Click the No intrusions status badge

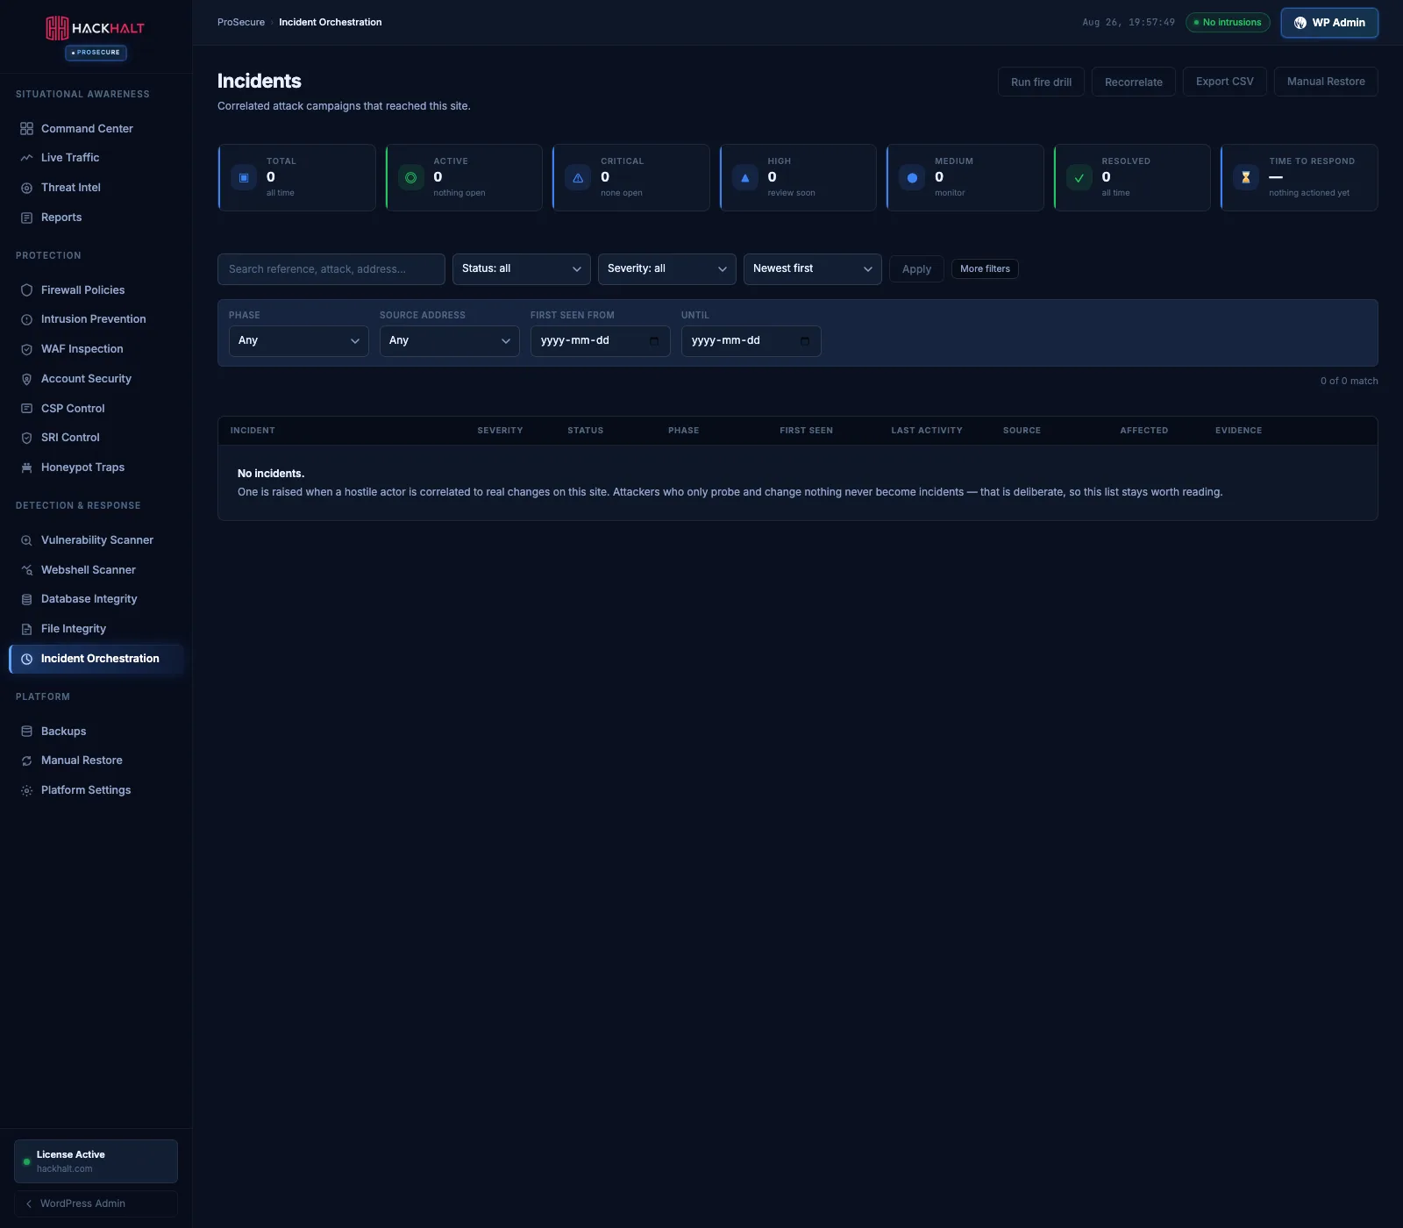[1228, 23]
